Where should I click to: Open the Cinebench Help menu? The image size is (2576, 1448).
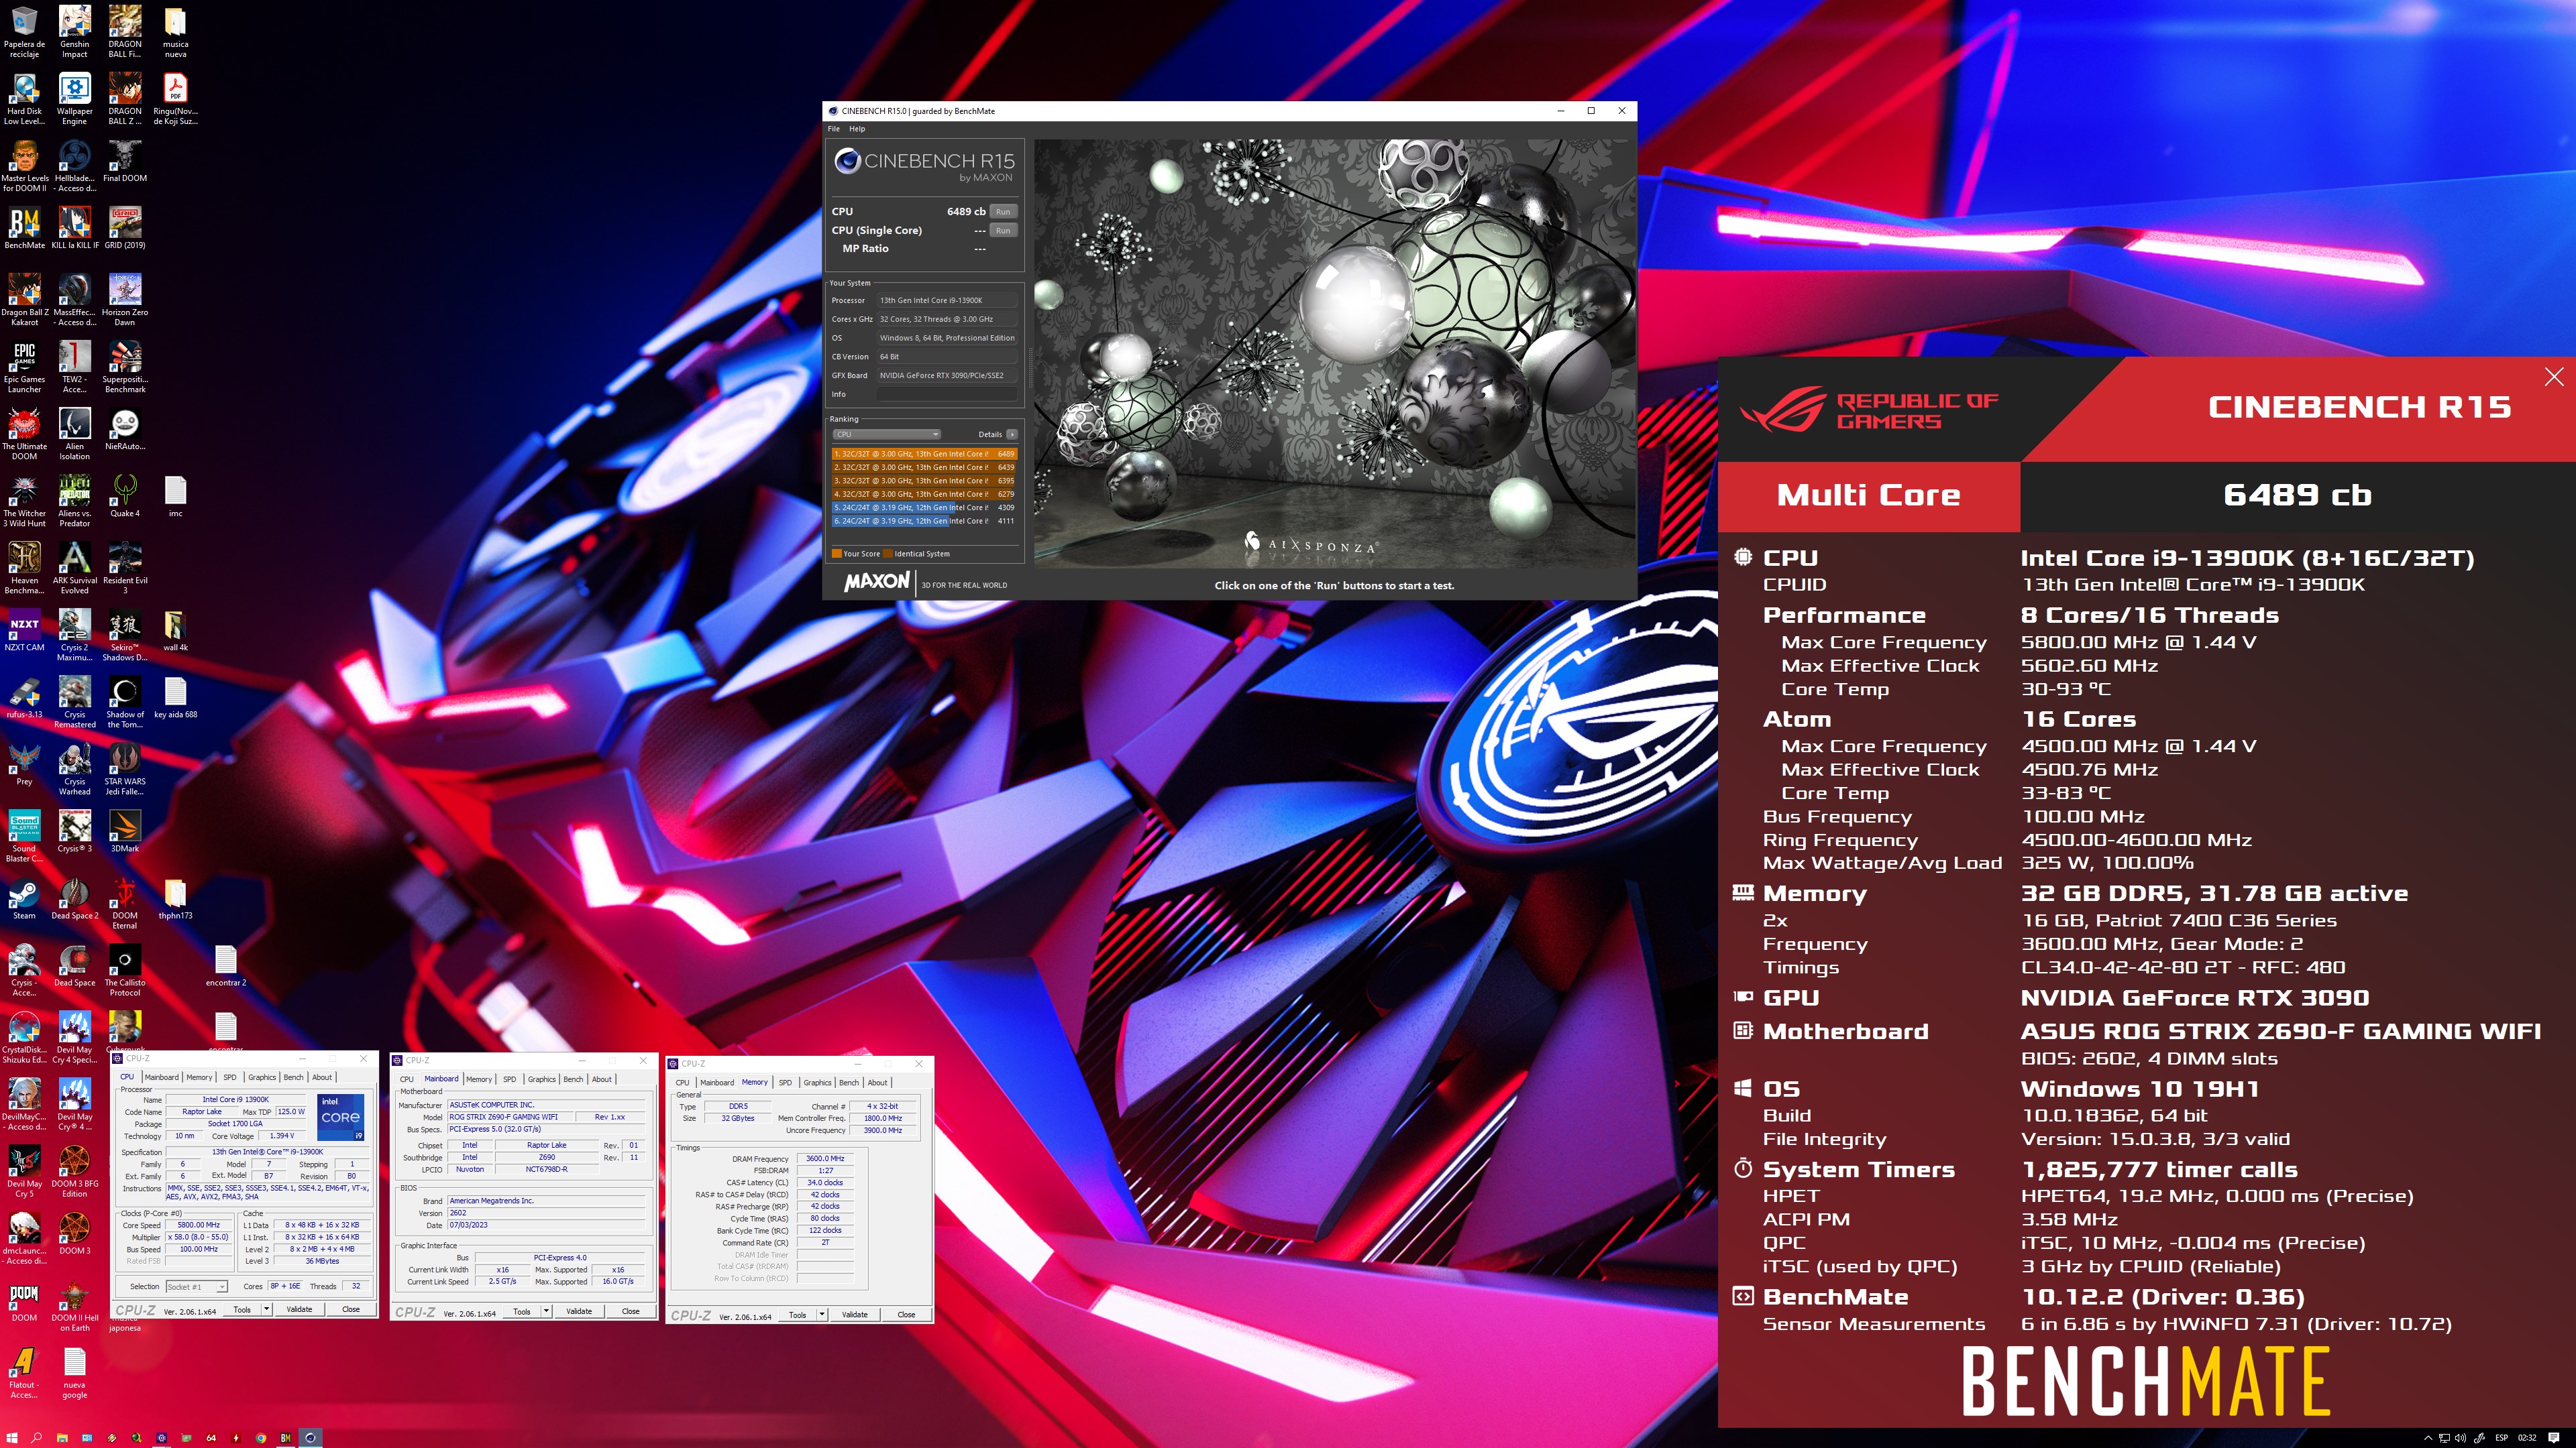click(857, 129)
